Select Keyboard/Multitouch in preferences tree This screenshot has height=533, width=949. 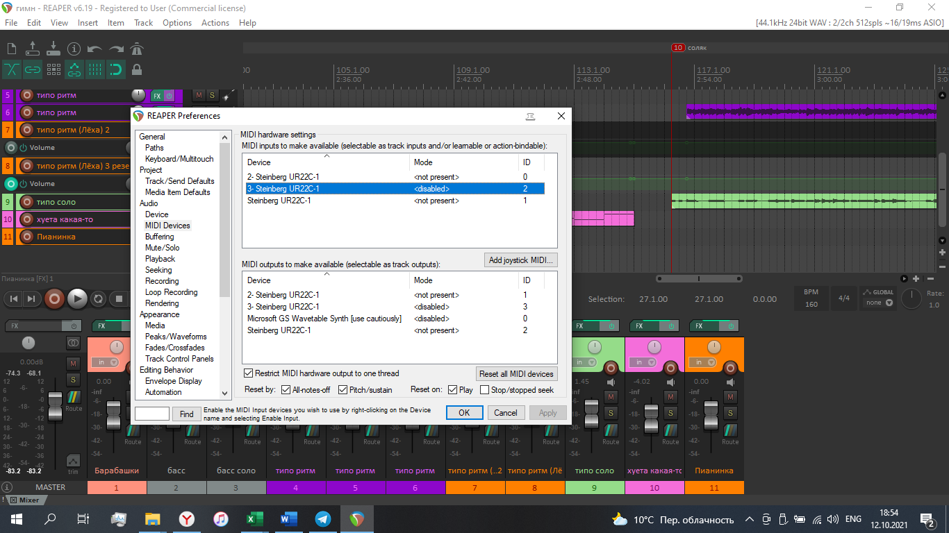179,159
